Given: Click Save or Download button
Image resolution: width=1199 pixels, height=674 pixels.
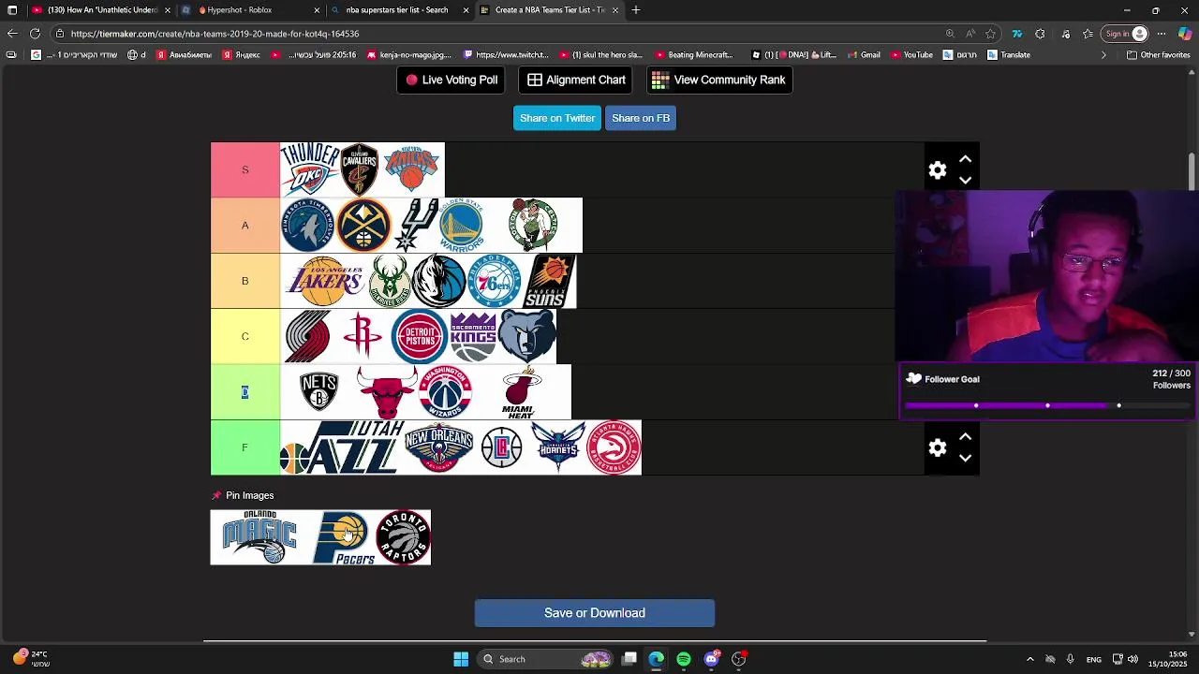Looking at the screenshot, I should click(x=595, y=613).
